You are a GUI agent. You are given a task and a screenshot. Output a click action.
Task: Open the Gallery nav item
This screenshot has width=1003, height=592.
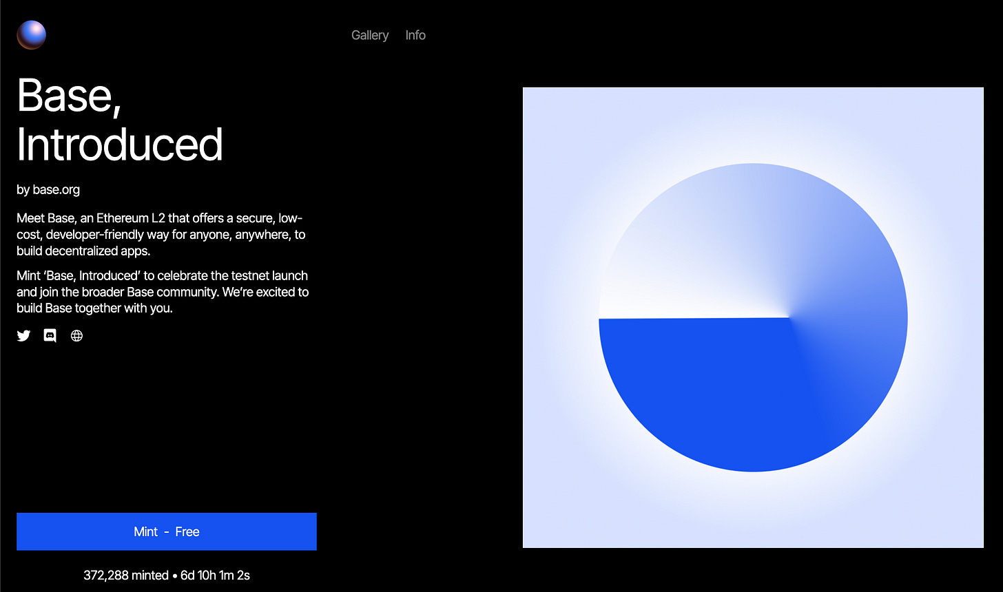coord(370,35)
